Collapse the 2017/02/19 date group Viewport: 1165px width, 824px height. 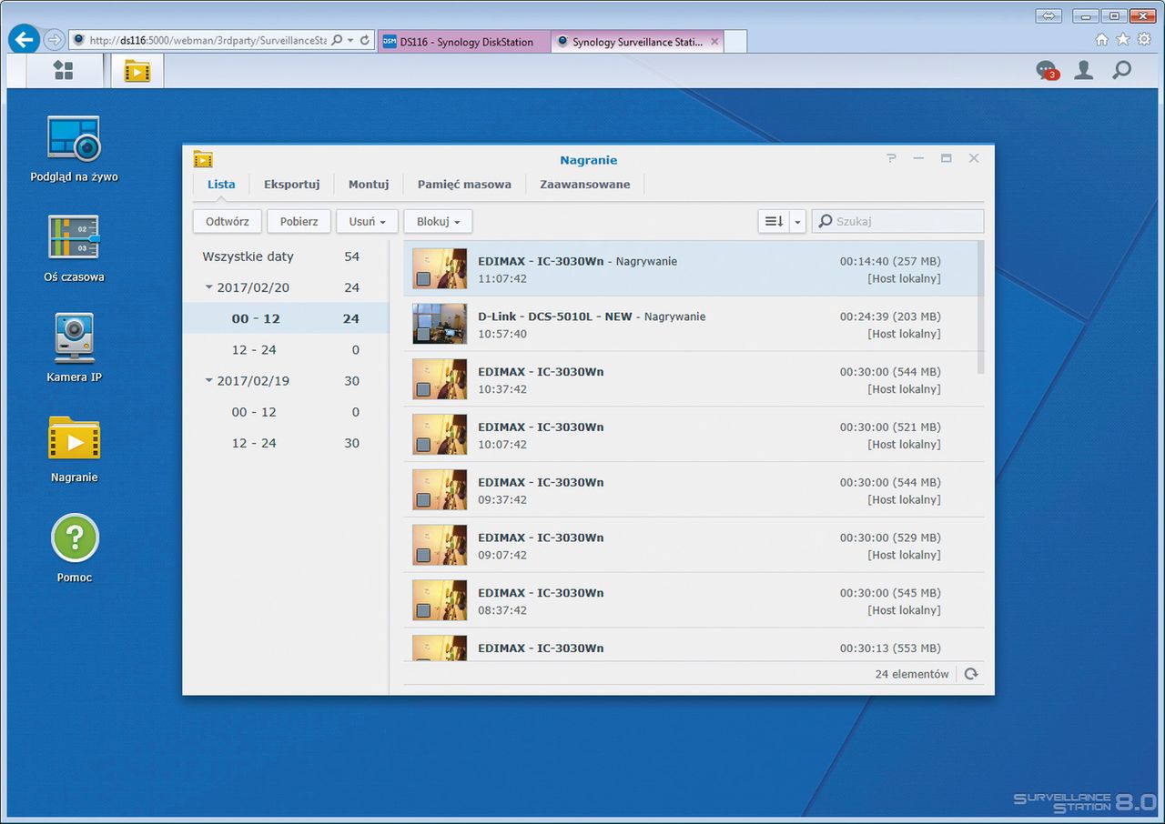tap(209, 381)
